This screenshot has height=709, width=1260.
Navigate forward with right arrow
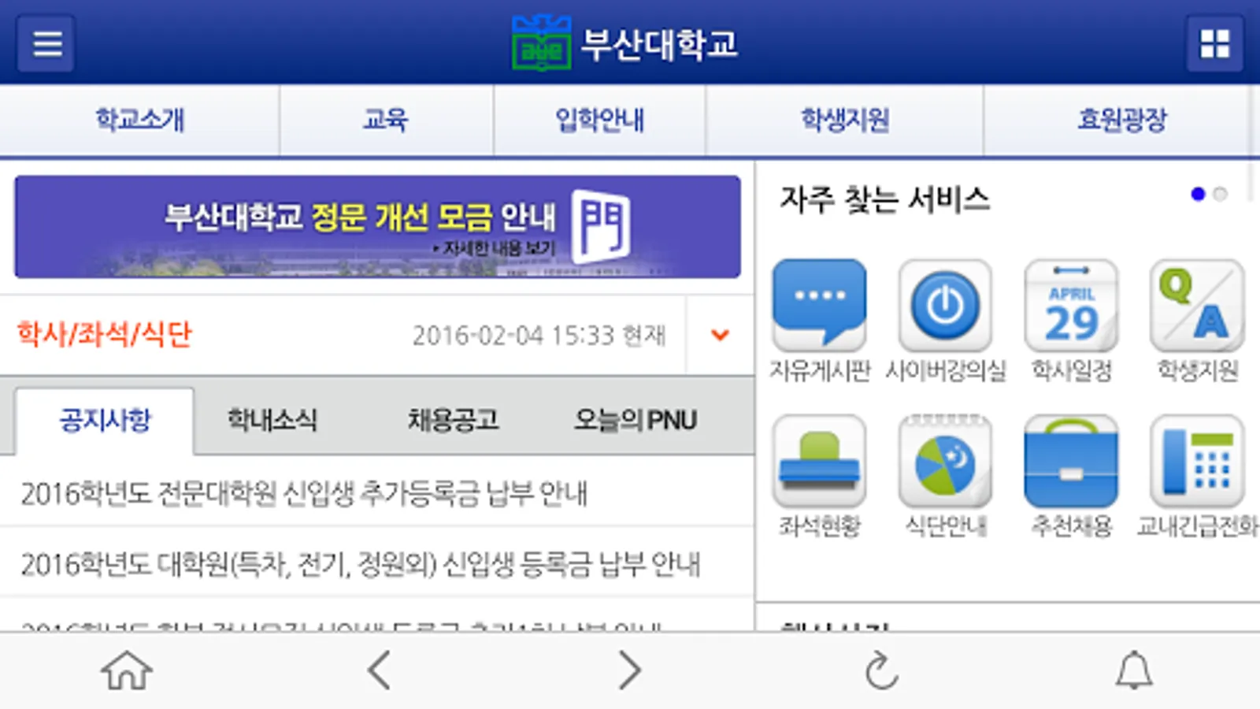(x=630, y=671)
